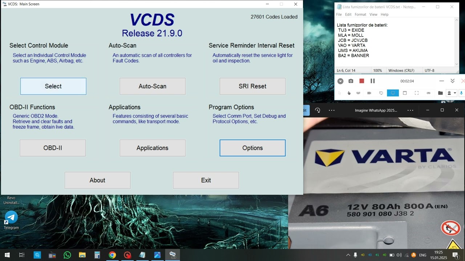Click the TU3 = EXIDE line in Notepad
This screenshot has width=465, height=261.
pos(351,30)
